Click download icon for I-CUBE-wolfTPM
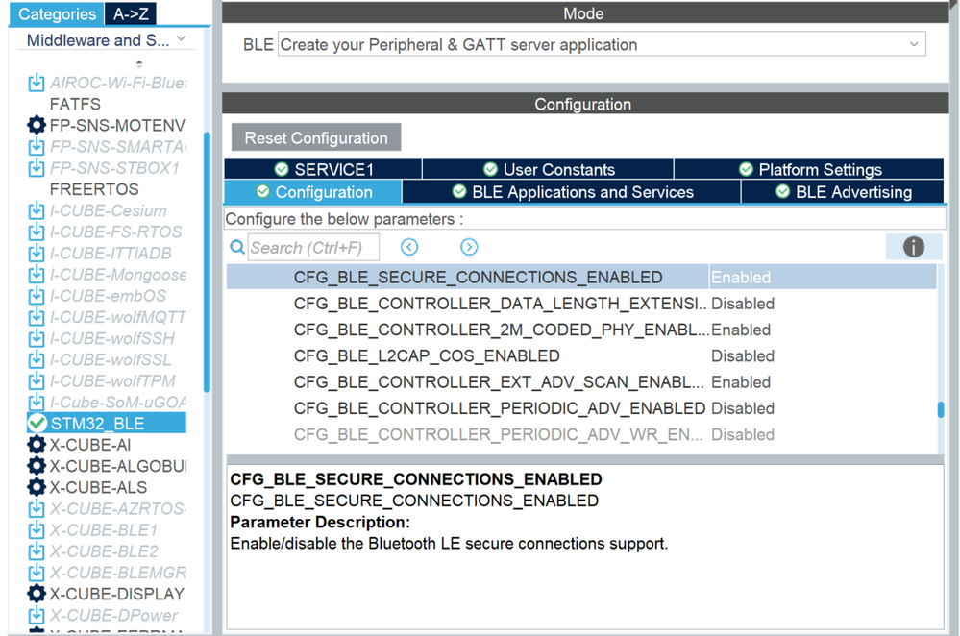The width and height of the screenshot is (960, 636). [37, 380]
